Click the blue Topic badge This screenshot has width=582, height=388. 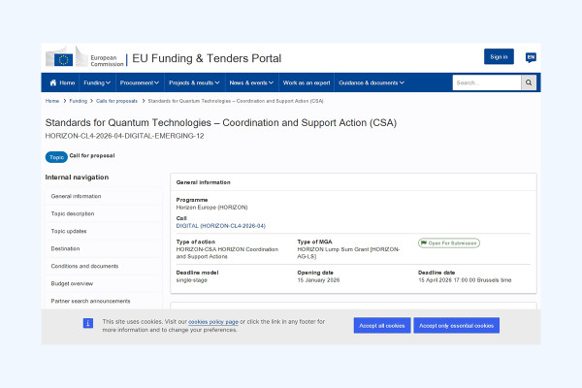(56, 156)
